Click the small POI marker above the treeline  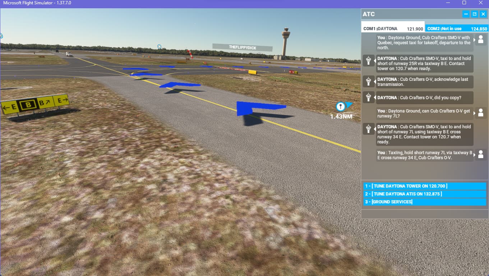pos(159,47)
